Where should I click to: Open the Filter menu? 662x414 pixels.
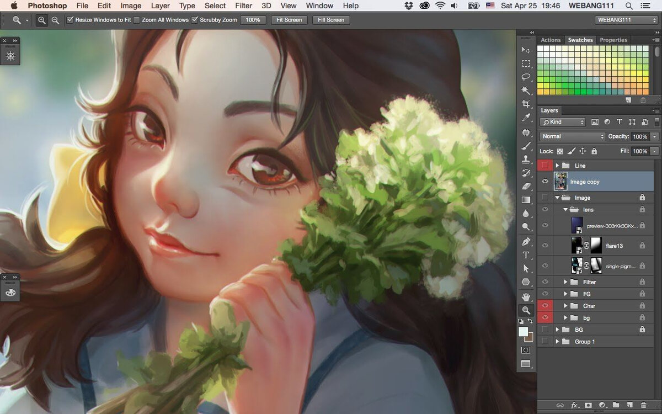point(243,6)
